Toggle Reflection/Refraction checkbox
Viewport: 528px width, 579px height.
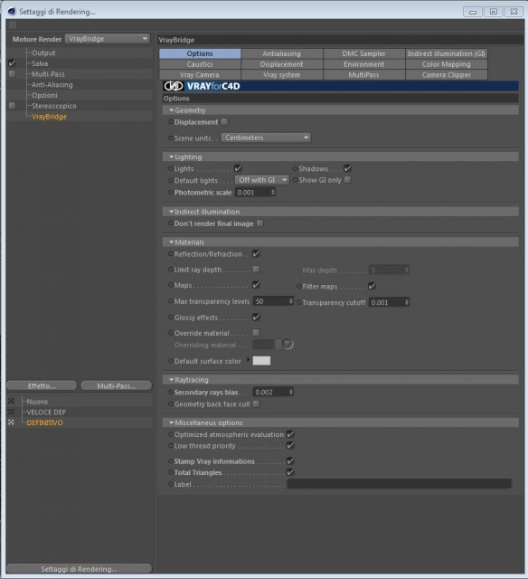[256, 253]
